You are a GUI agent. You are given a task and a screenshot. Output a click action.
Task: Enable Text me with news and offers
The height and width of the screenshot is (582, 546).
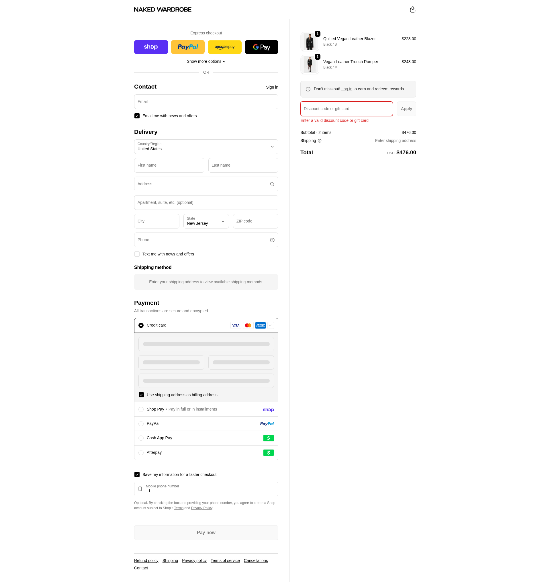pyautogui.click(x=137, y=254)
